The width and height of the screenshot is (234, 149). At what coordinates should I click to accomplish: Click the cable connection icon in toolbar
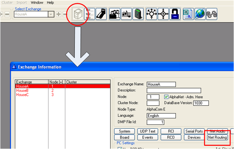[x=212, y=14]
